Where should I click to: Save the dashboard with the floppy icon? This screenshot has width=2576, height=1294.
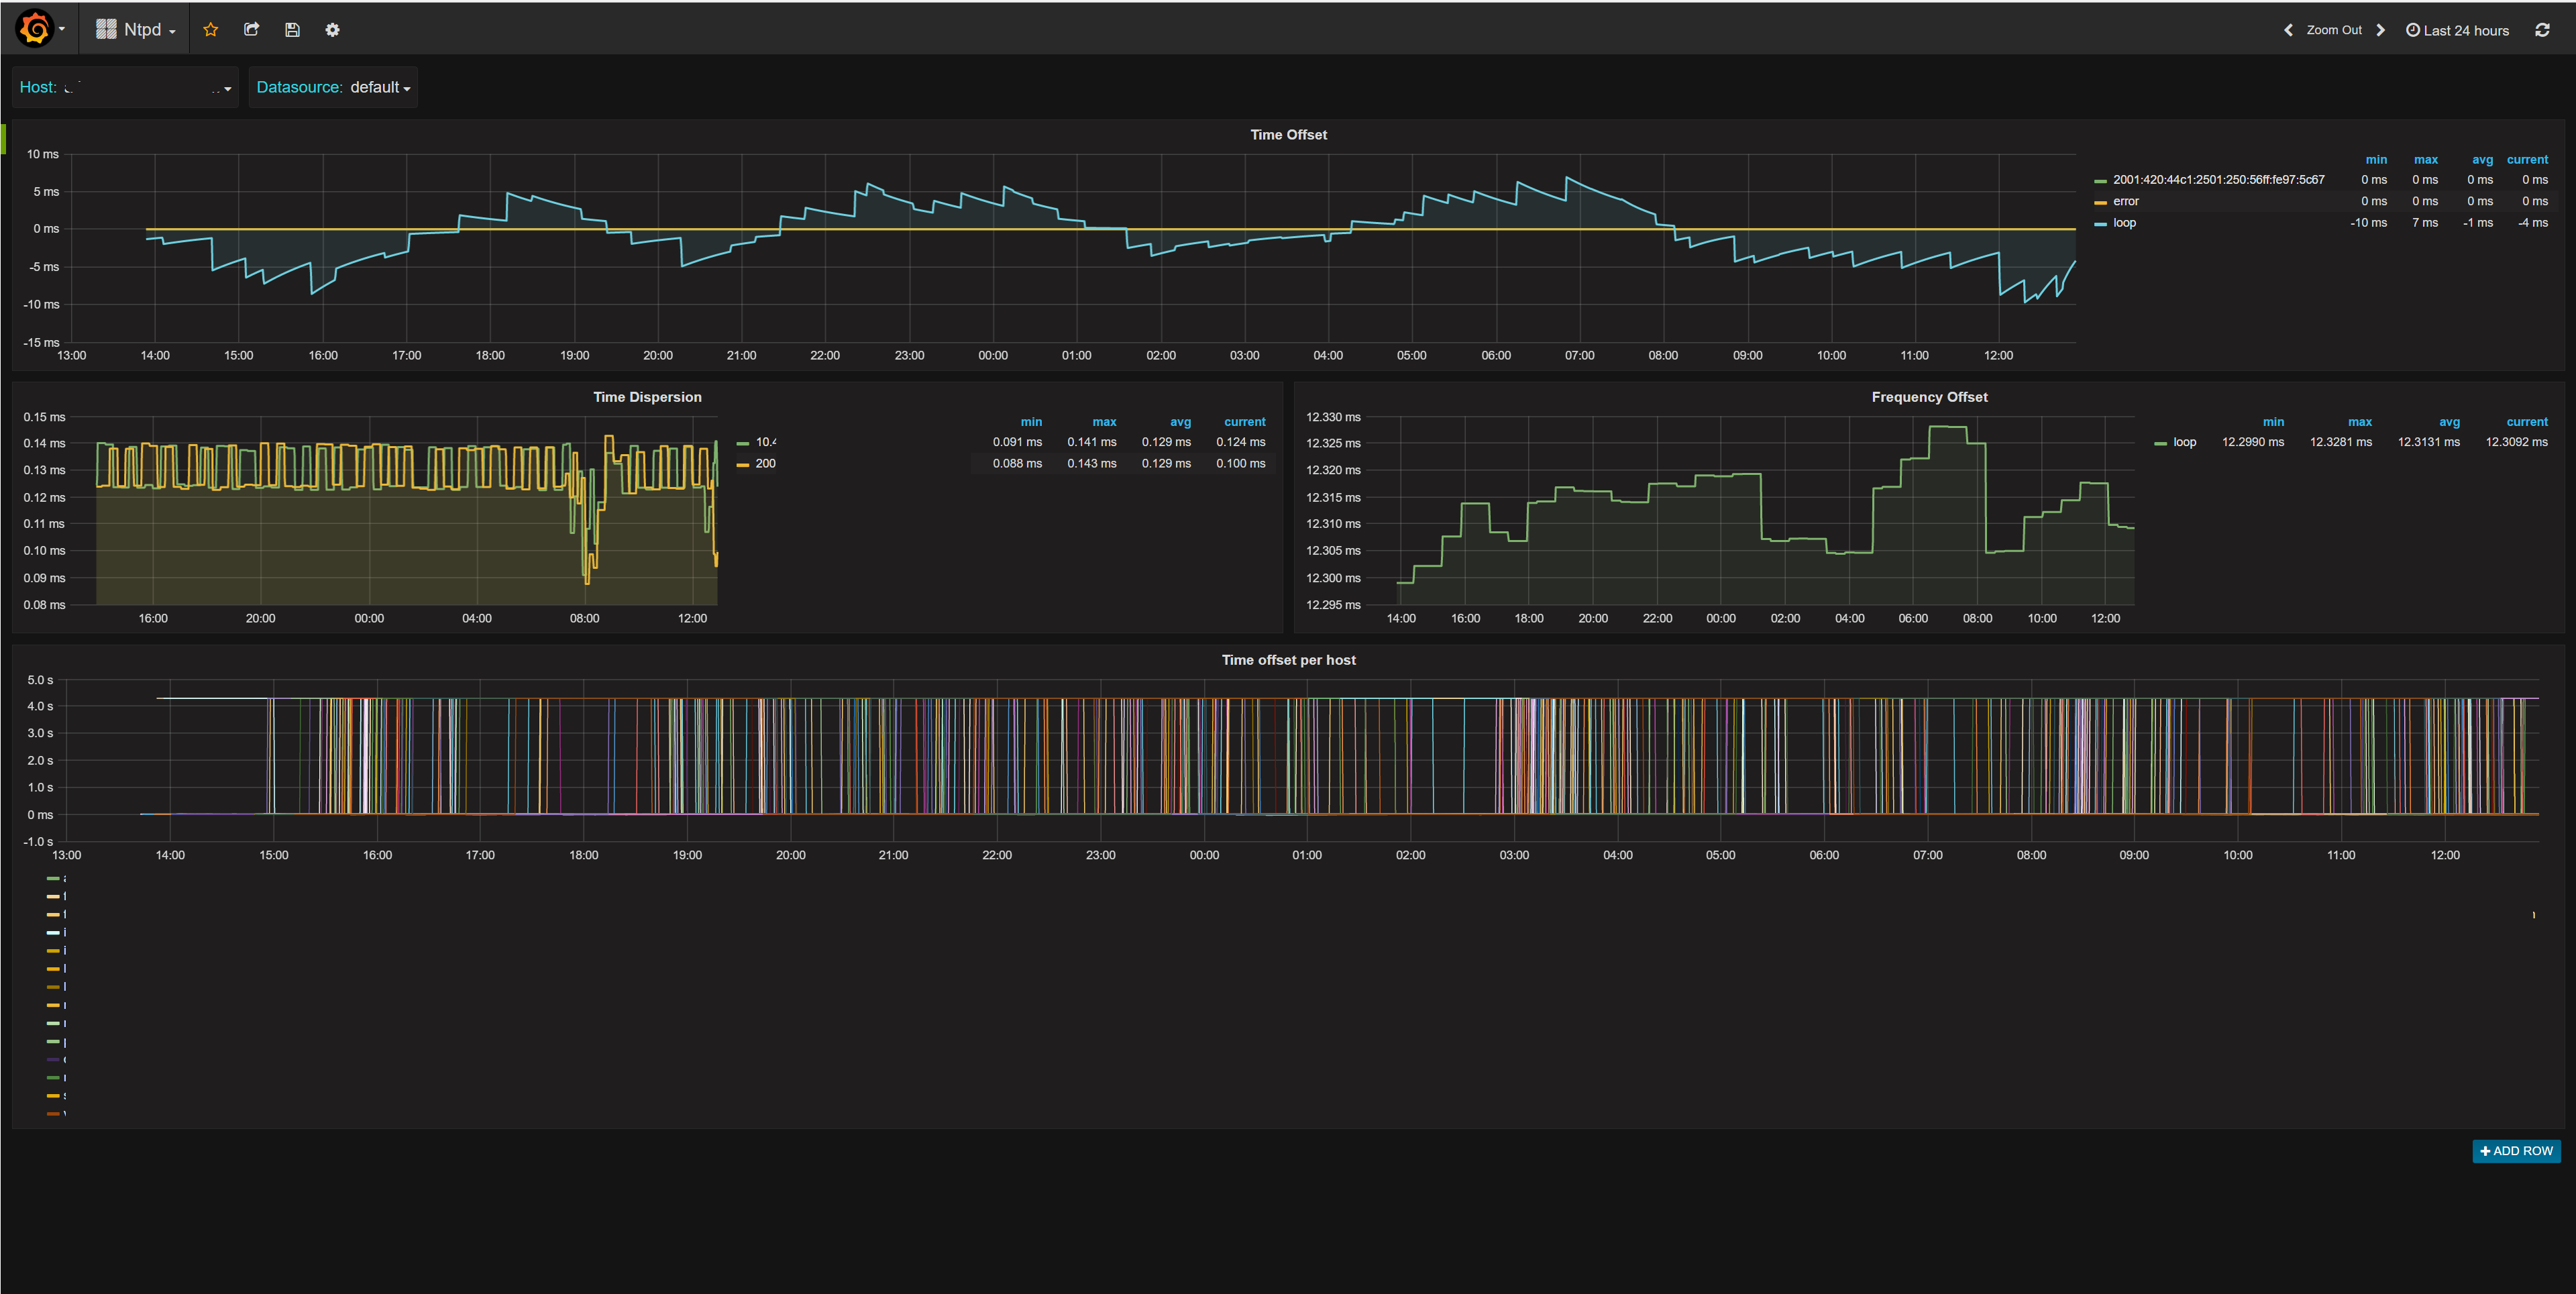292,30
